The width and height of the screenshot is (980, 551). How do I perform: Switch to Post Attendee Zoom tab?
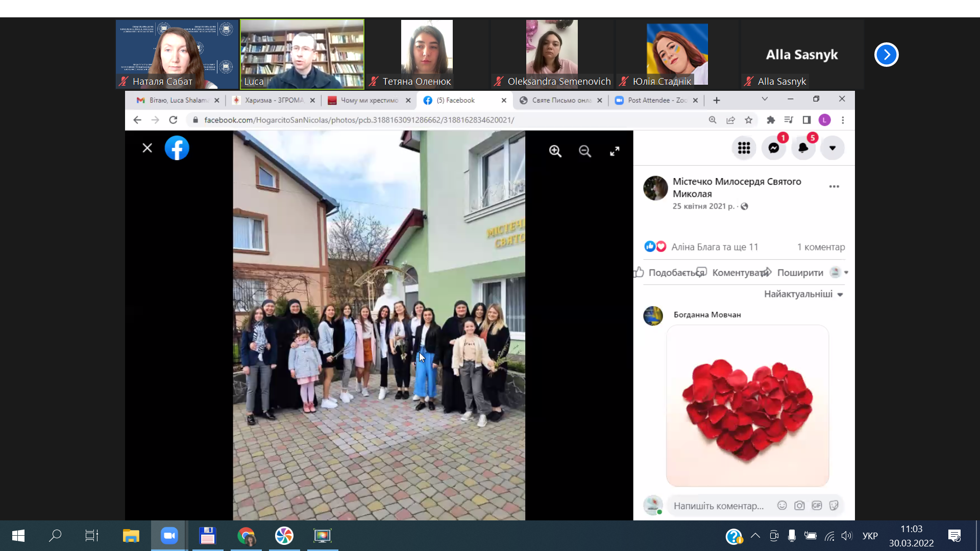point(656,101)
